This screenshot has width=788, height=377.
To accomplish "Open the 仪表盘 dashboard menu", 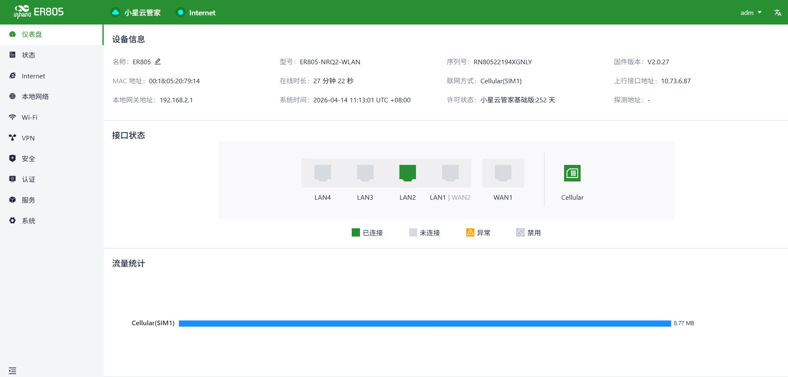I will (x=51, y=34).
